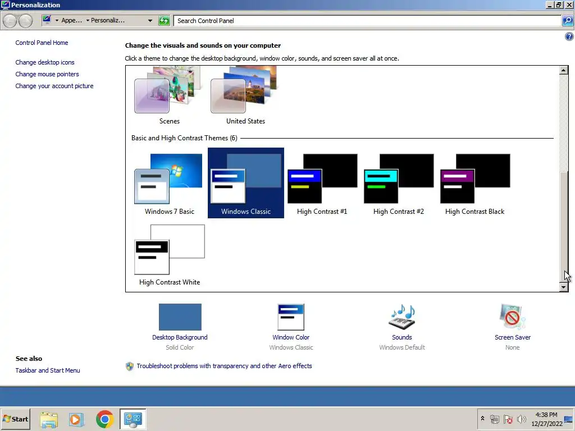Open Change desktop icons link

(x=45, y=62)
